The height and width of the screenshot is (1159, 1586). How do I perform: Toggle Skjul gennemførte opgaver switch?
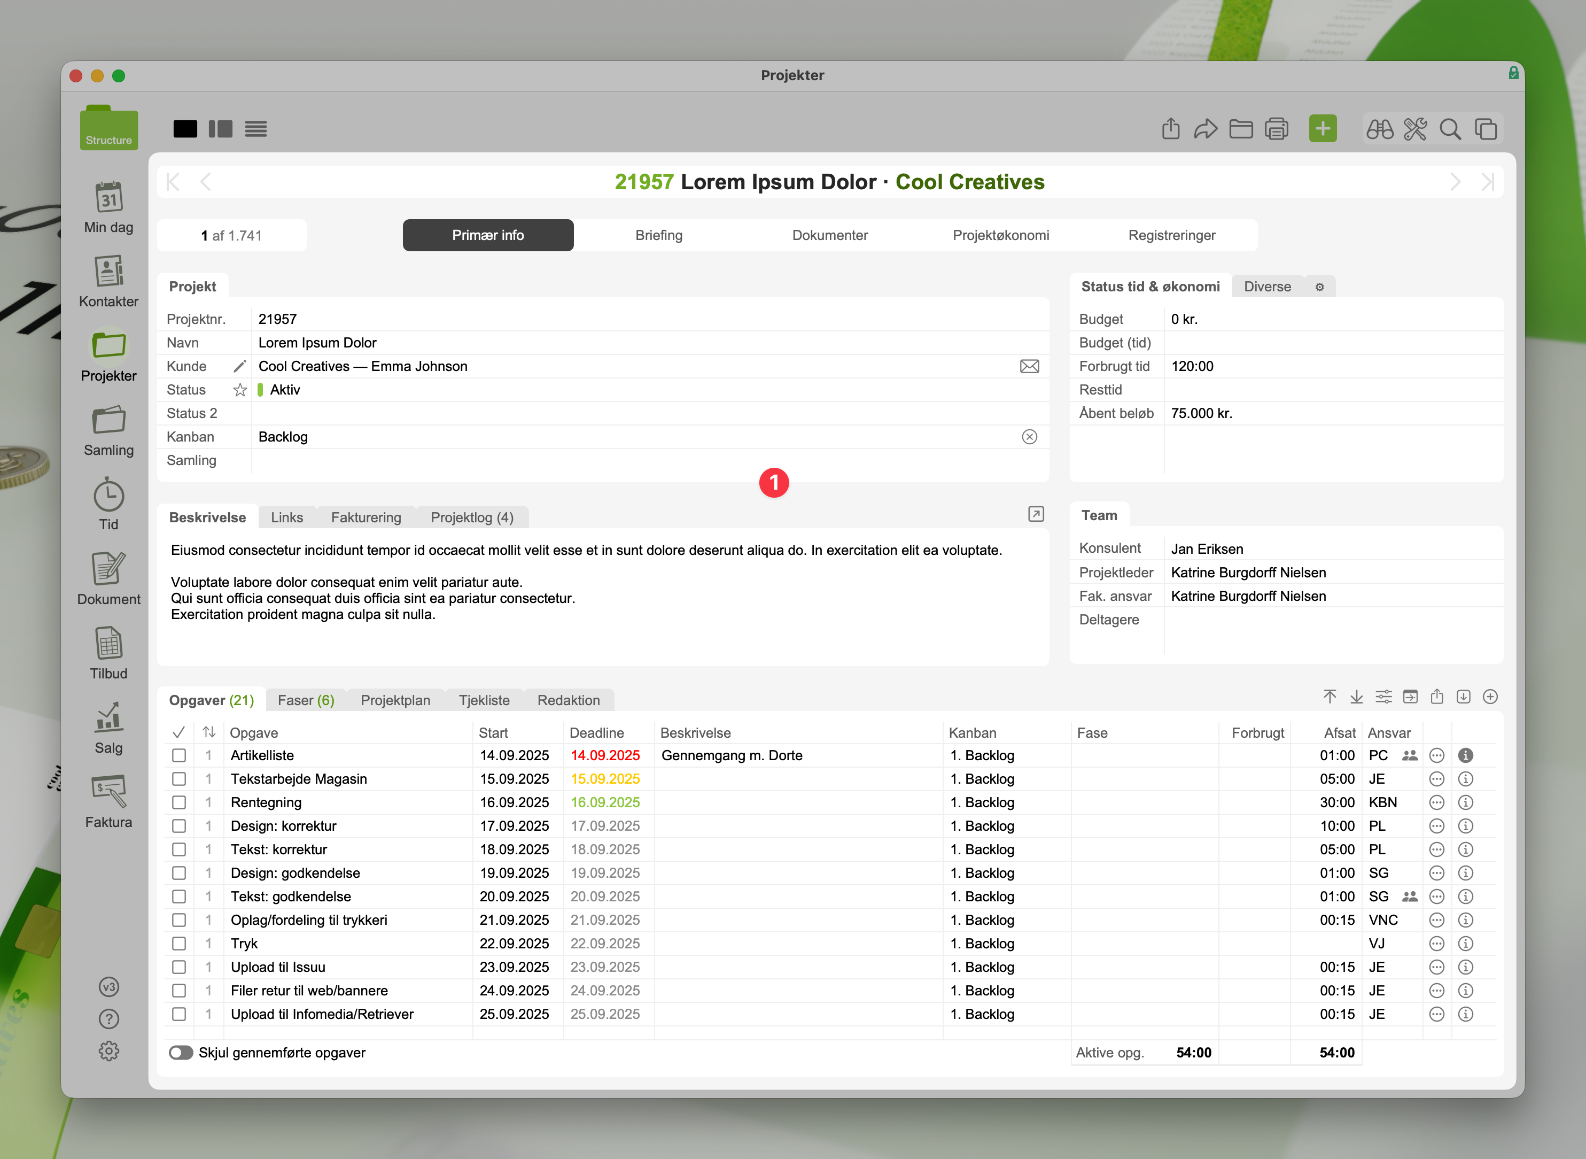pos(181,1053)
